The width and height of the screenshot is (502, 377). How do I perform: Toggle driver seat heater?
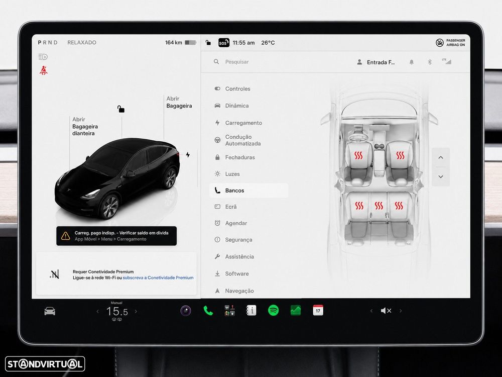(x=358, y=156)
